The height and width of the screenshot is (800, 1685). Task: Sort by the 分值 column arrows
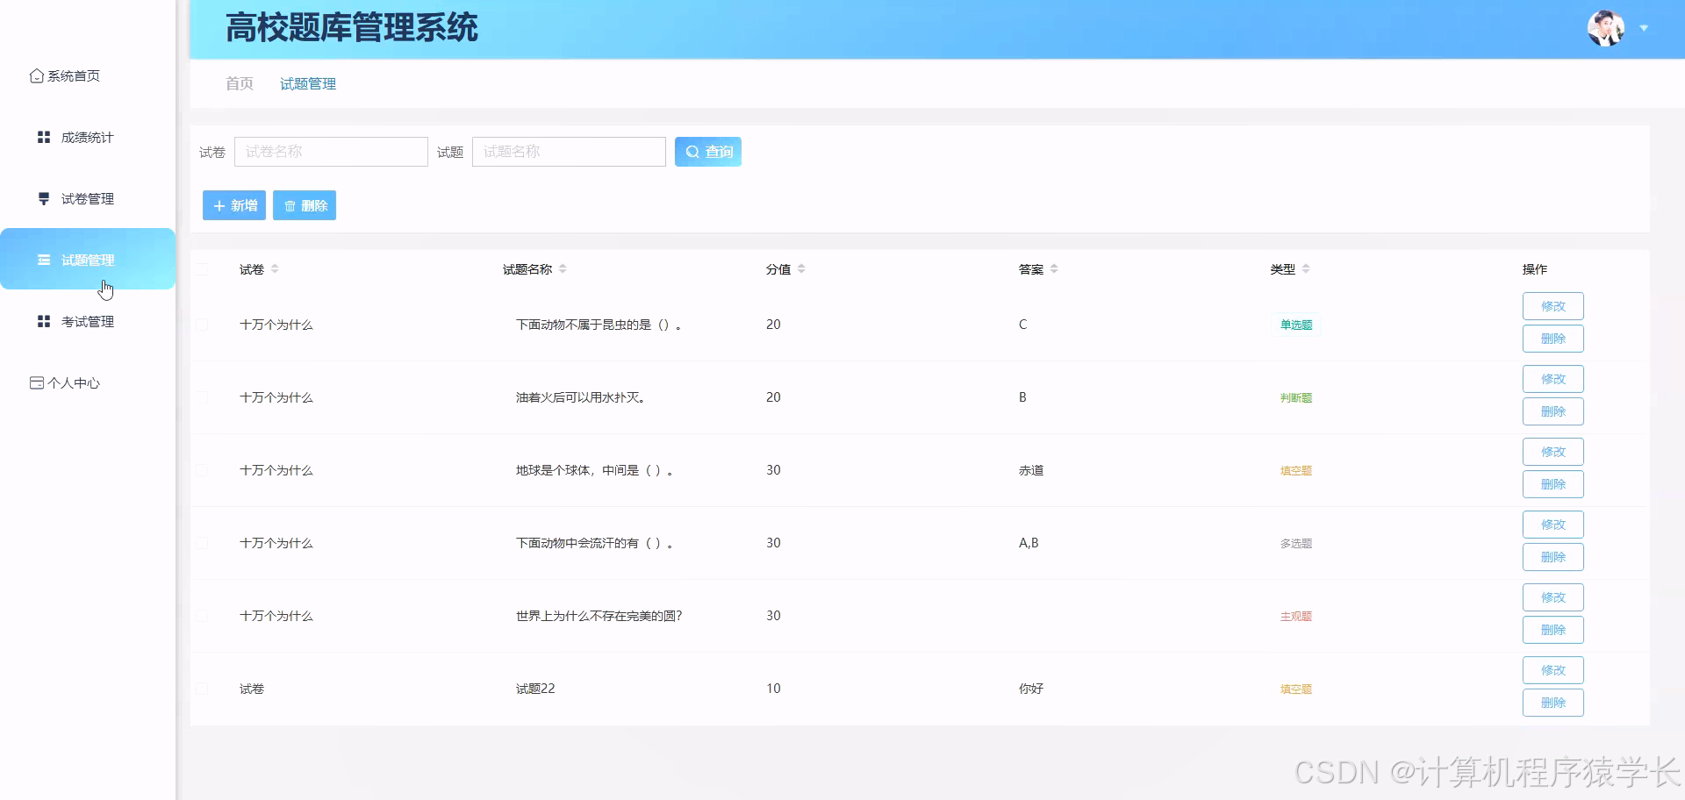[x=801, y=269]
